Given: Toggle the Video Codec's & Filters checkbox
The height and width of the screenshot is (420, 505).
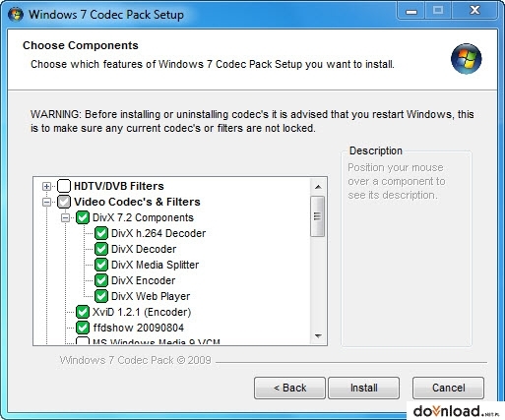Looking at the screenshot, I should pyautogui.click(x=64, y=202).
